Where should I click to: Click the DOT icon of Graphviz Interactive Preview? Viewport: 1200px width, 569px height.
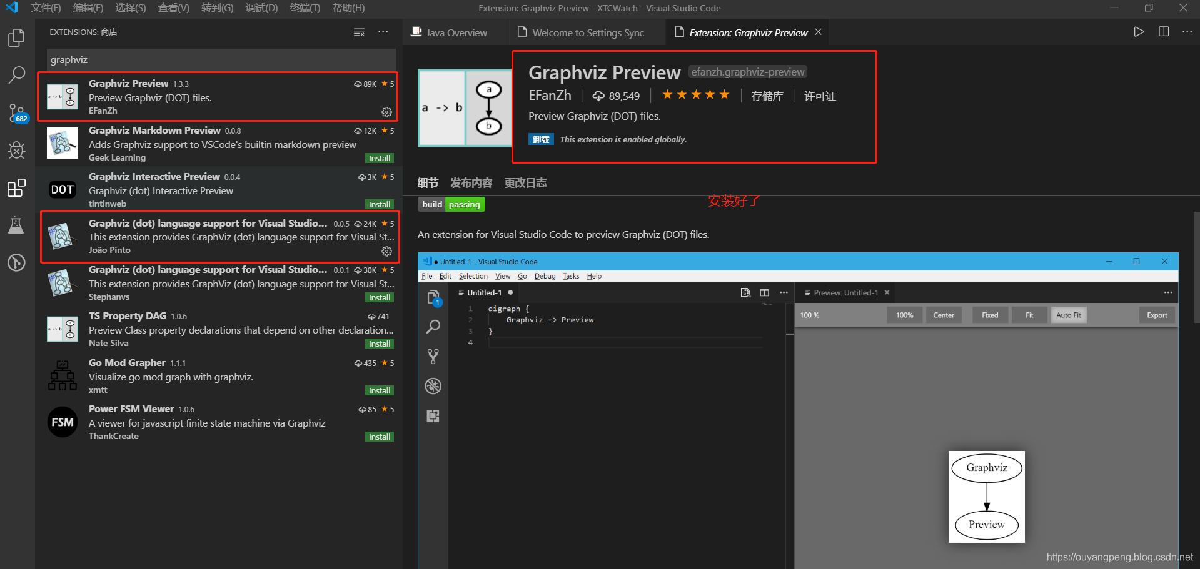(63, 189)
